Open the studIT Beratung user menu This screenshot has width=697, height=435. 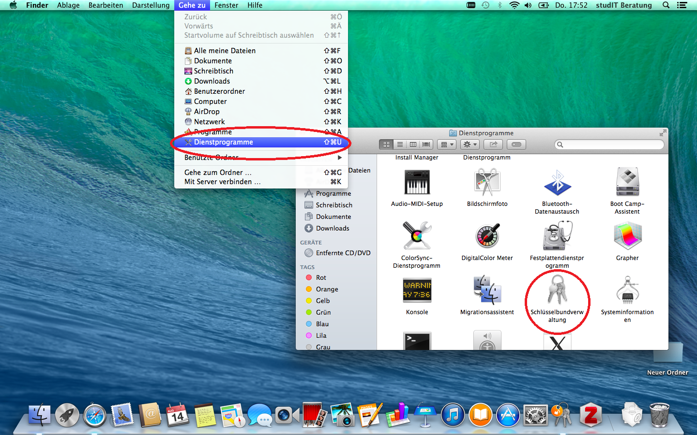(623, 5)
